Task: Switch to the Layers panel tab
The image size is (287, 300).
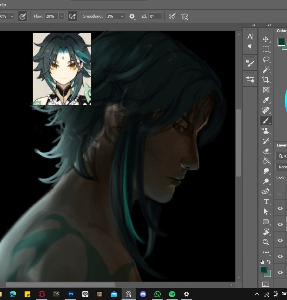Action: (x=282, y=145)
